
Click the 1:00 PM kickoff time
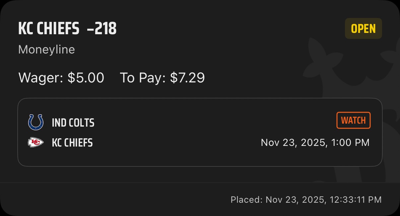tap(350, 143)
